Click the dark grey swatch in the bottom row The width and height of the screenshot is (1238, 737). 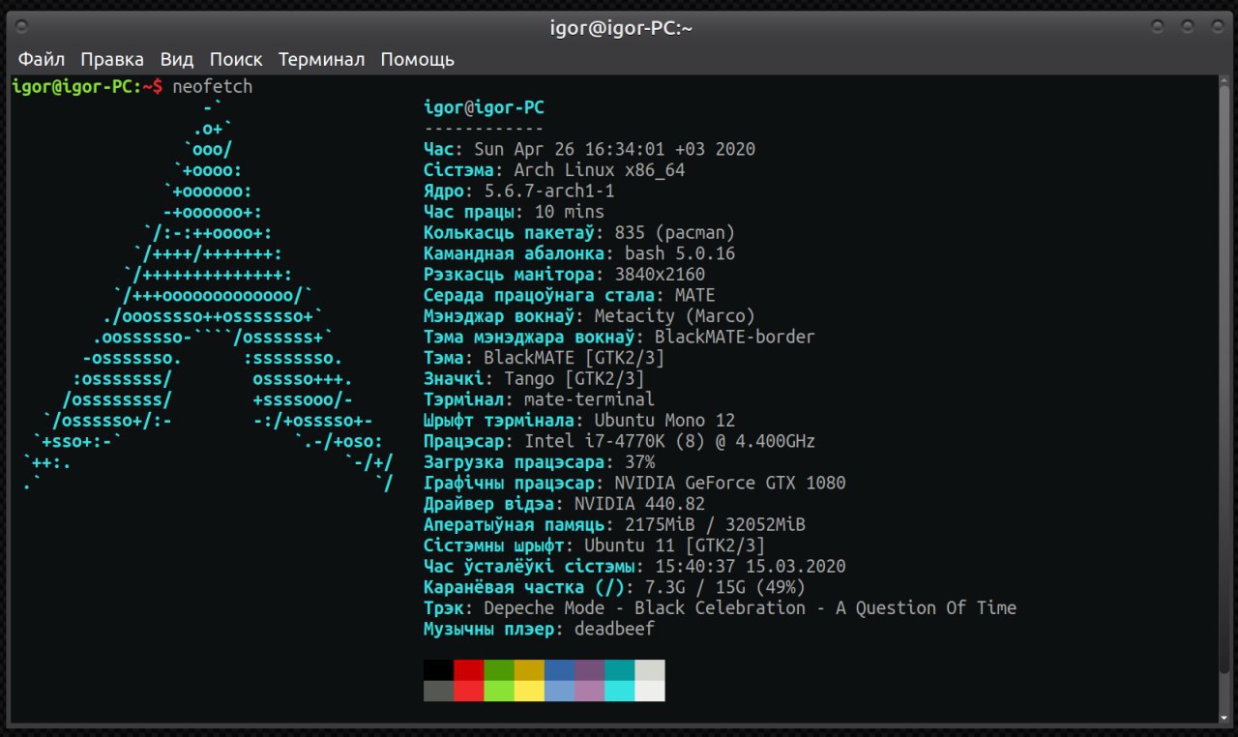[x=438, y=691]
